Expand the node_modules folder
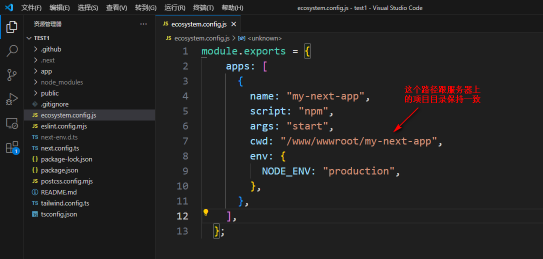Screen dimensions: 543x259 tap(35, 82)
